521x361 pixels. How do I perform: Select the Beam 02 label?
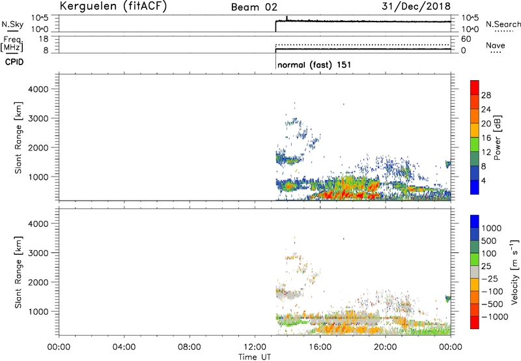[254, 7]
